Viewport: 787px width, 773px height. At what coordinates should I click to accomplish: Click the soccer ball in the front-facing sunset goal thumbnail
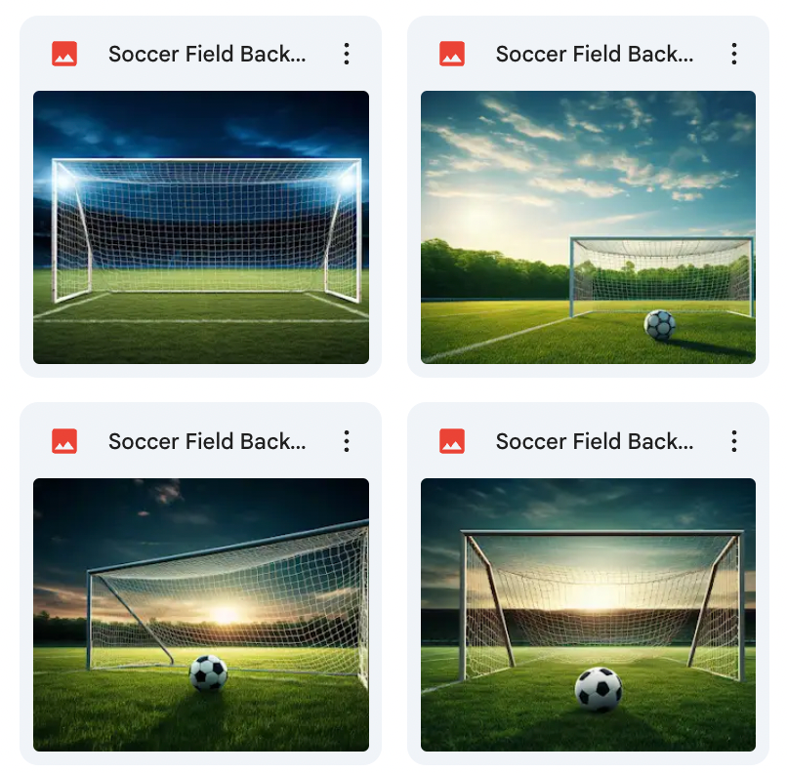[x=599, y=689]
